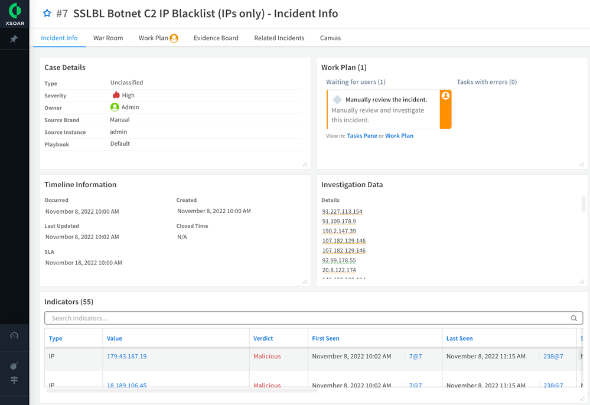Star incident #7 as a favorite

47,13
